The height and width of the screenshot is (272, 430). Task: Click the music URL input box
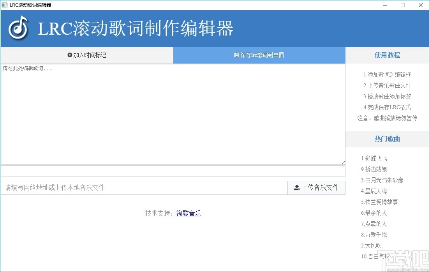pyautogui.click(x=144, y=187)
